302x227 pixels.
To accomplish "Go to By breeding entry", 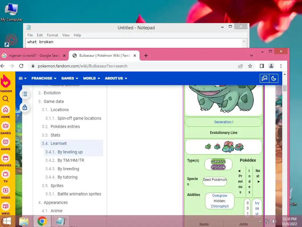I will click(x=68, y=169).
